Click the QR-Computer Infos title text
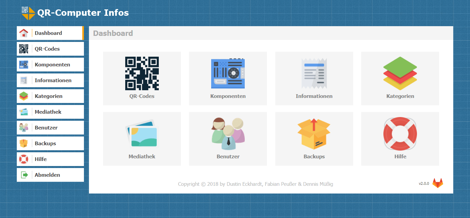The height and width of the screenshot is (218, 470). [x=83, y=13]
